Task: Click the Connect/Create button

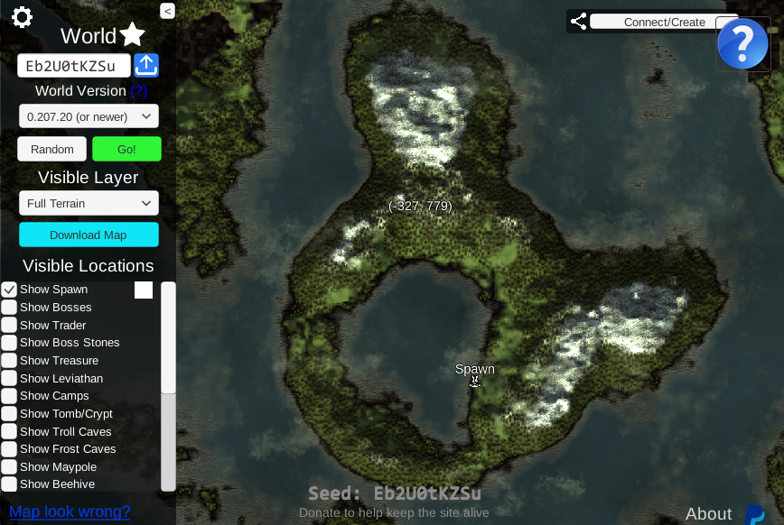Action: point(664,22)
